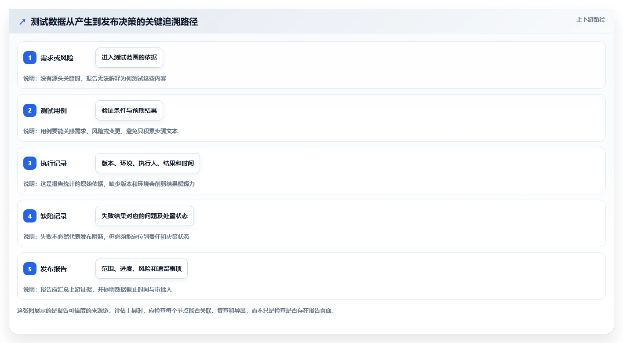Click the 上下游路径 label in the header
The width and height of the screenshot is (623, 343).
(590, 19)
